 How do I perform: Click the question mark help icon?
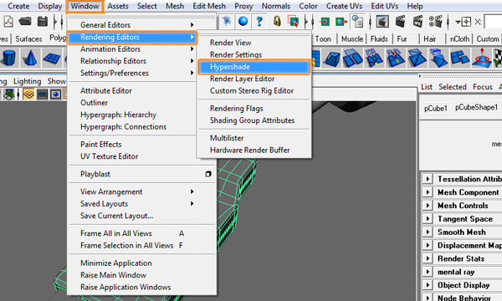click(259, 22)
